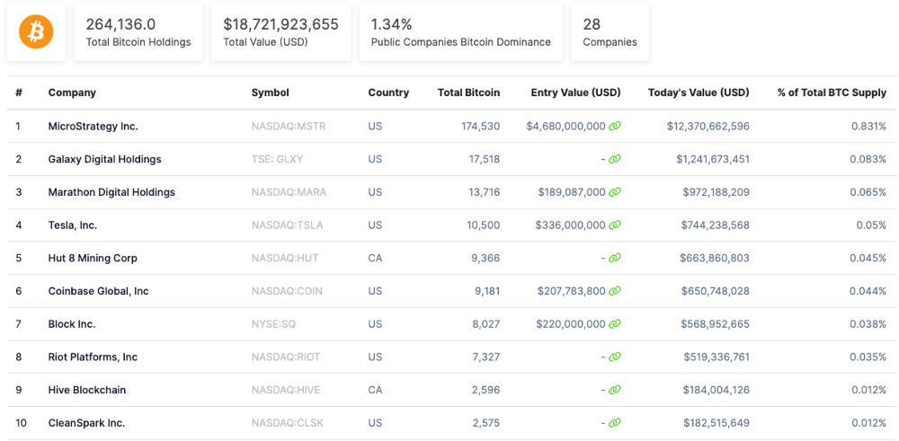899x441 pixels.
Task: Open CleanSpark Inc. source link icon
Action: click(615, 423)
